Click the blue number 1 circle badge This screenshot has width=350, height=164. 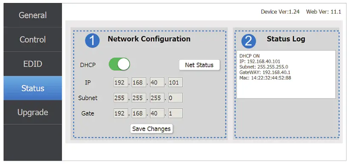point(92,41)
